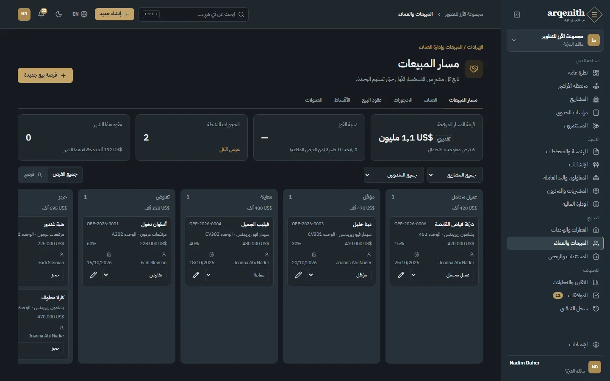610x381 pixels.
Task: Collapse the sidebar panel icon
Action: point(517,14)
